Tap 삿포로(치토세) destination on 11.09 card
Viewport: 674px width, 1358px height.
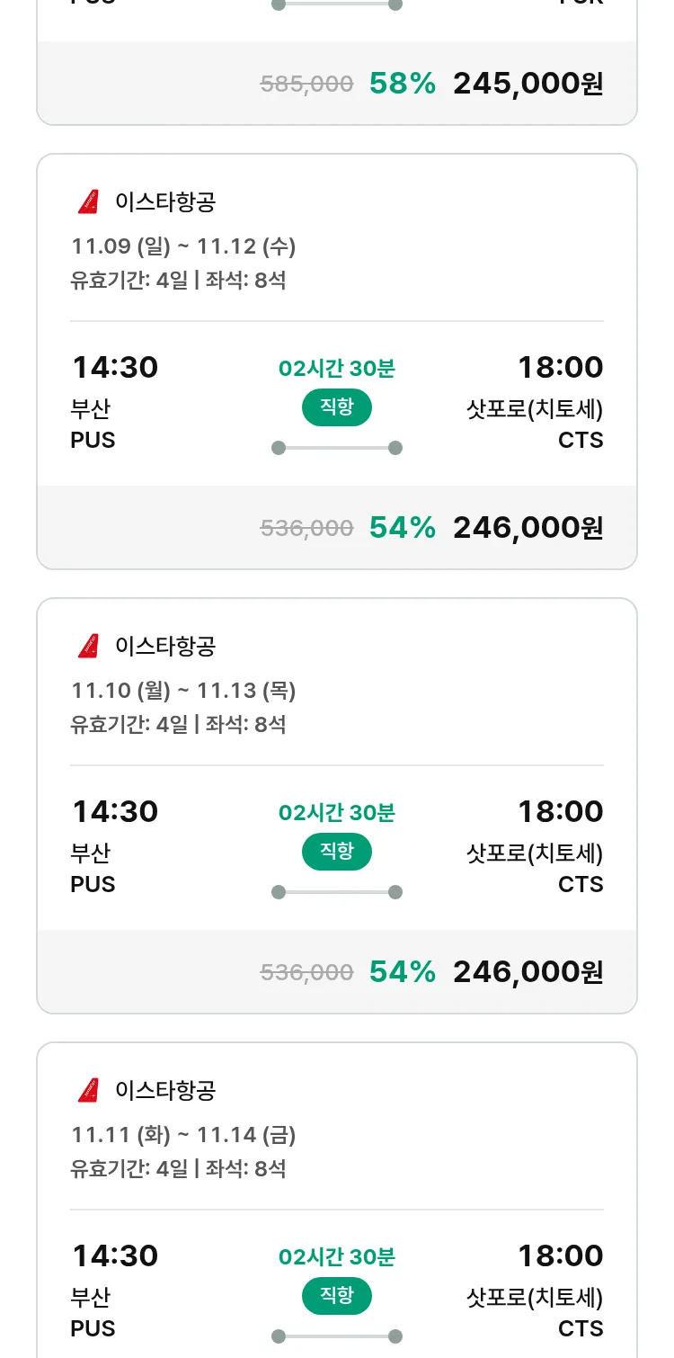click(x=535, y=410)
